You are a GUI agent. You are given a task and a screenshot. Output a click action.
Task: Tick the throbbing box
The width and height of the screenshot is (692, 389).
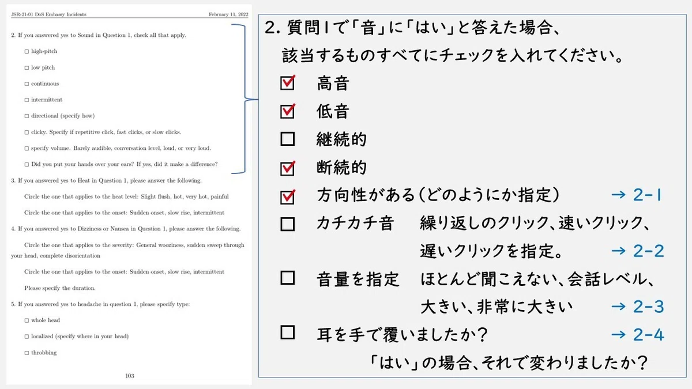(x=27, y=353)
